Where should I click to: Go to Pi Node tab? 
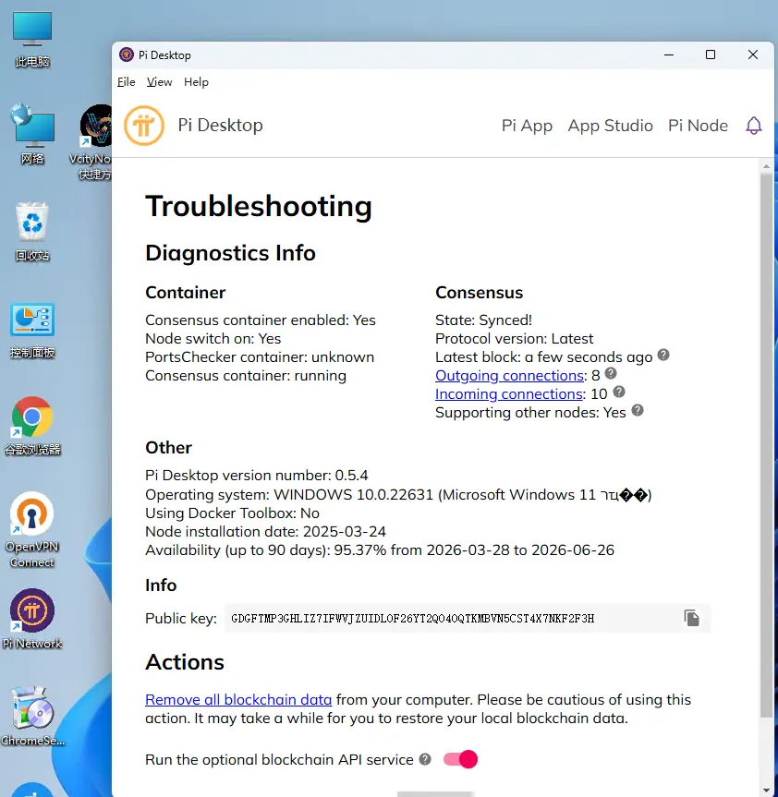click(698, 126)
